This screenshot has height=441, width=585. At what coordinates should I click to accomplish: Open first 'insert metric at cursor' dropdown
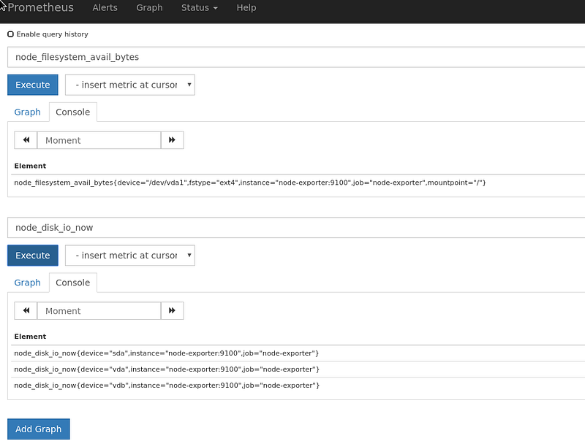coord(130,85)
